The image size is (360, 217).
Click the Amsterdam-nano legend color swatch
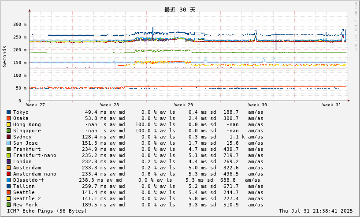click(8, 174)
